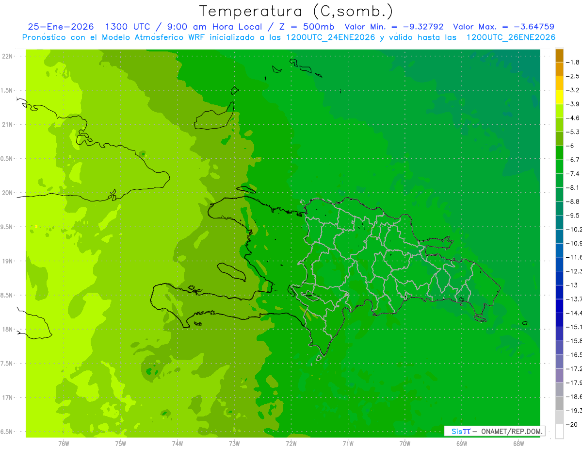
Task: Click the 18N latitude label
Action: click(x=8, y=329)
